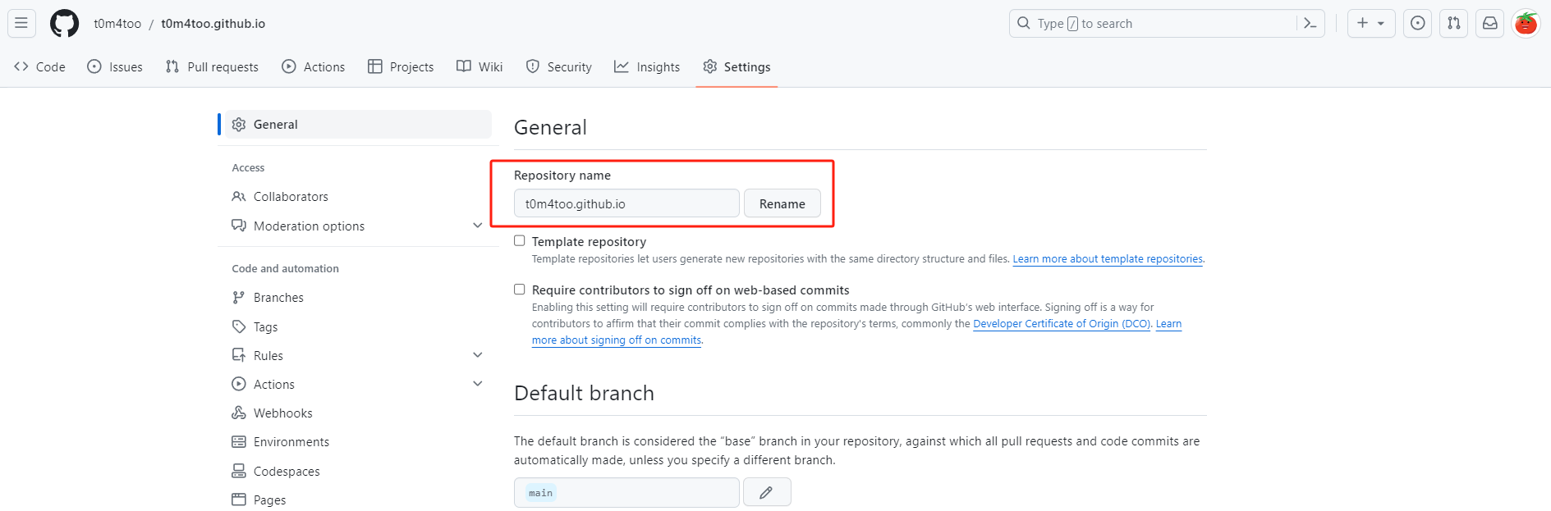The image size is (1551, 511).
Task: Click the Repository name text field
Action: [x=626, y=204]
